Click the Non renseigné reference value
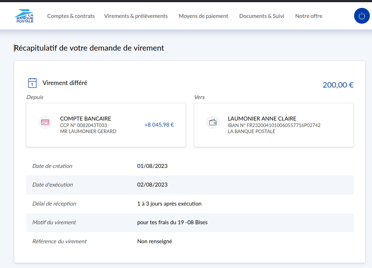 tap(154, 241)
